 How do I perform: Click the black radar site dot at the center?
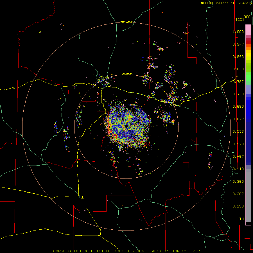(x=126, y=126)
